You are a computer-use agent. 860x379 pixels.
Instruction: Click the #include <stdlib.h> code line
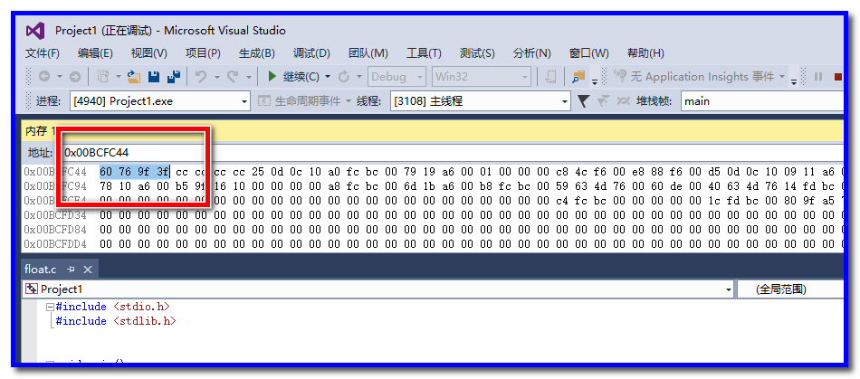[x=116, y=321]
